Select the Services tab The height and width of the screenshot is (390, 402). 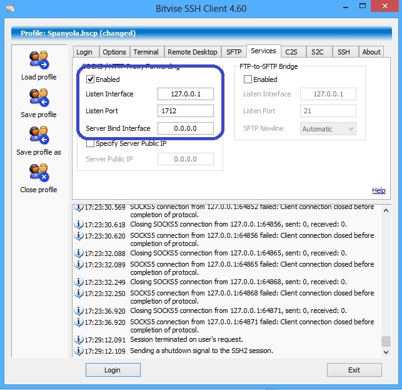point(264,51)
